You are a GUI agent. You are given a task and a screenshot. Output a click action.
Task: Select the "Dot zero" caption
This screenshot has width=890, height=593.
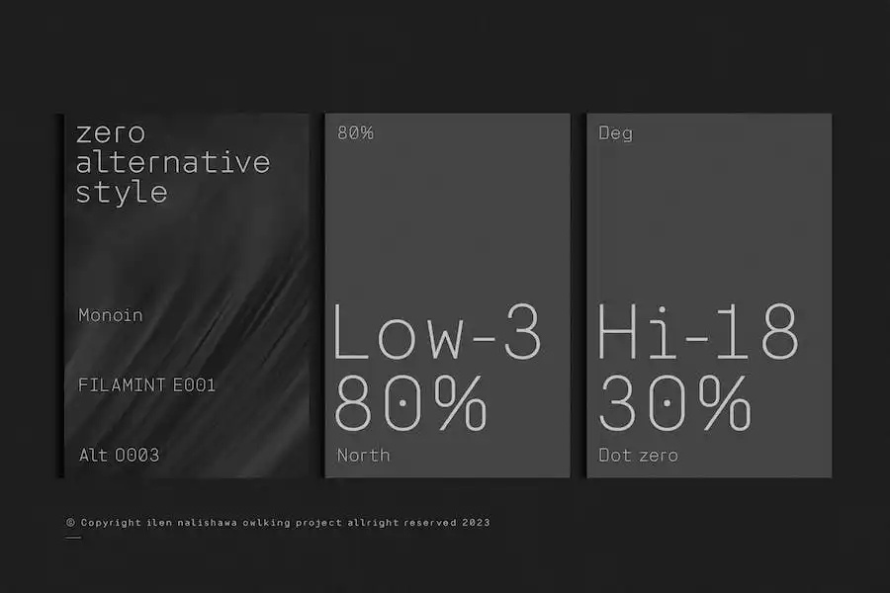point(638,455)
